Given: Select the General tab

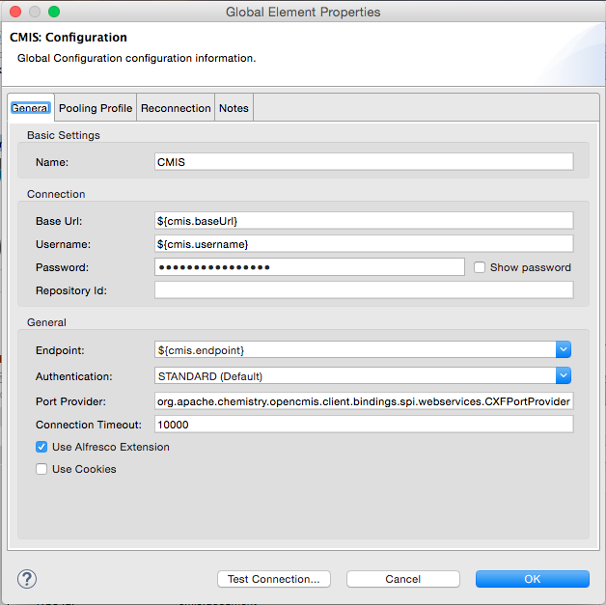Looking at the screenshot, I should 30,108.
